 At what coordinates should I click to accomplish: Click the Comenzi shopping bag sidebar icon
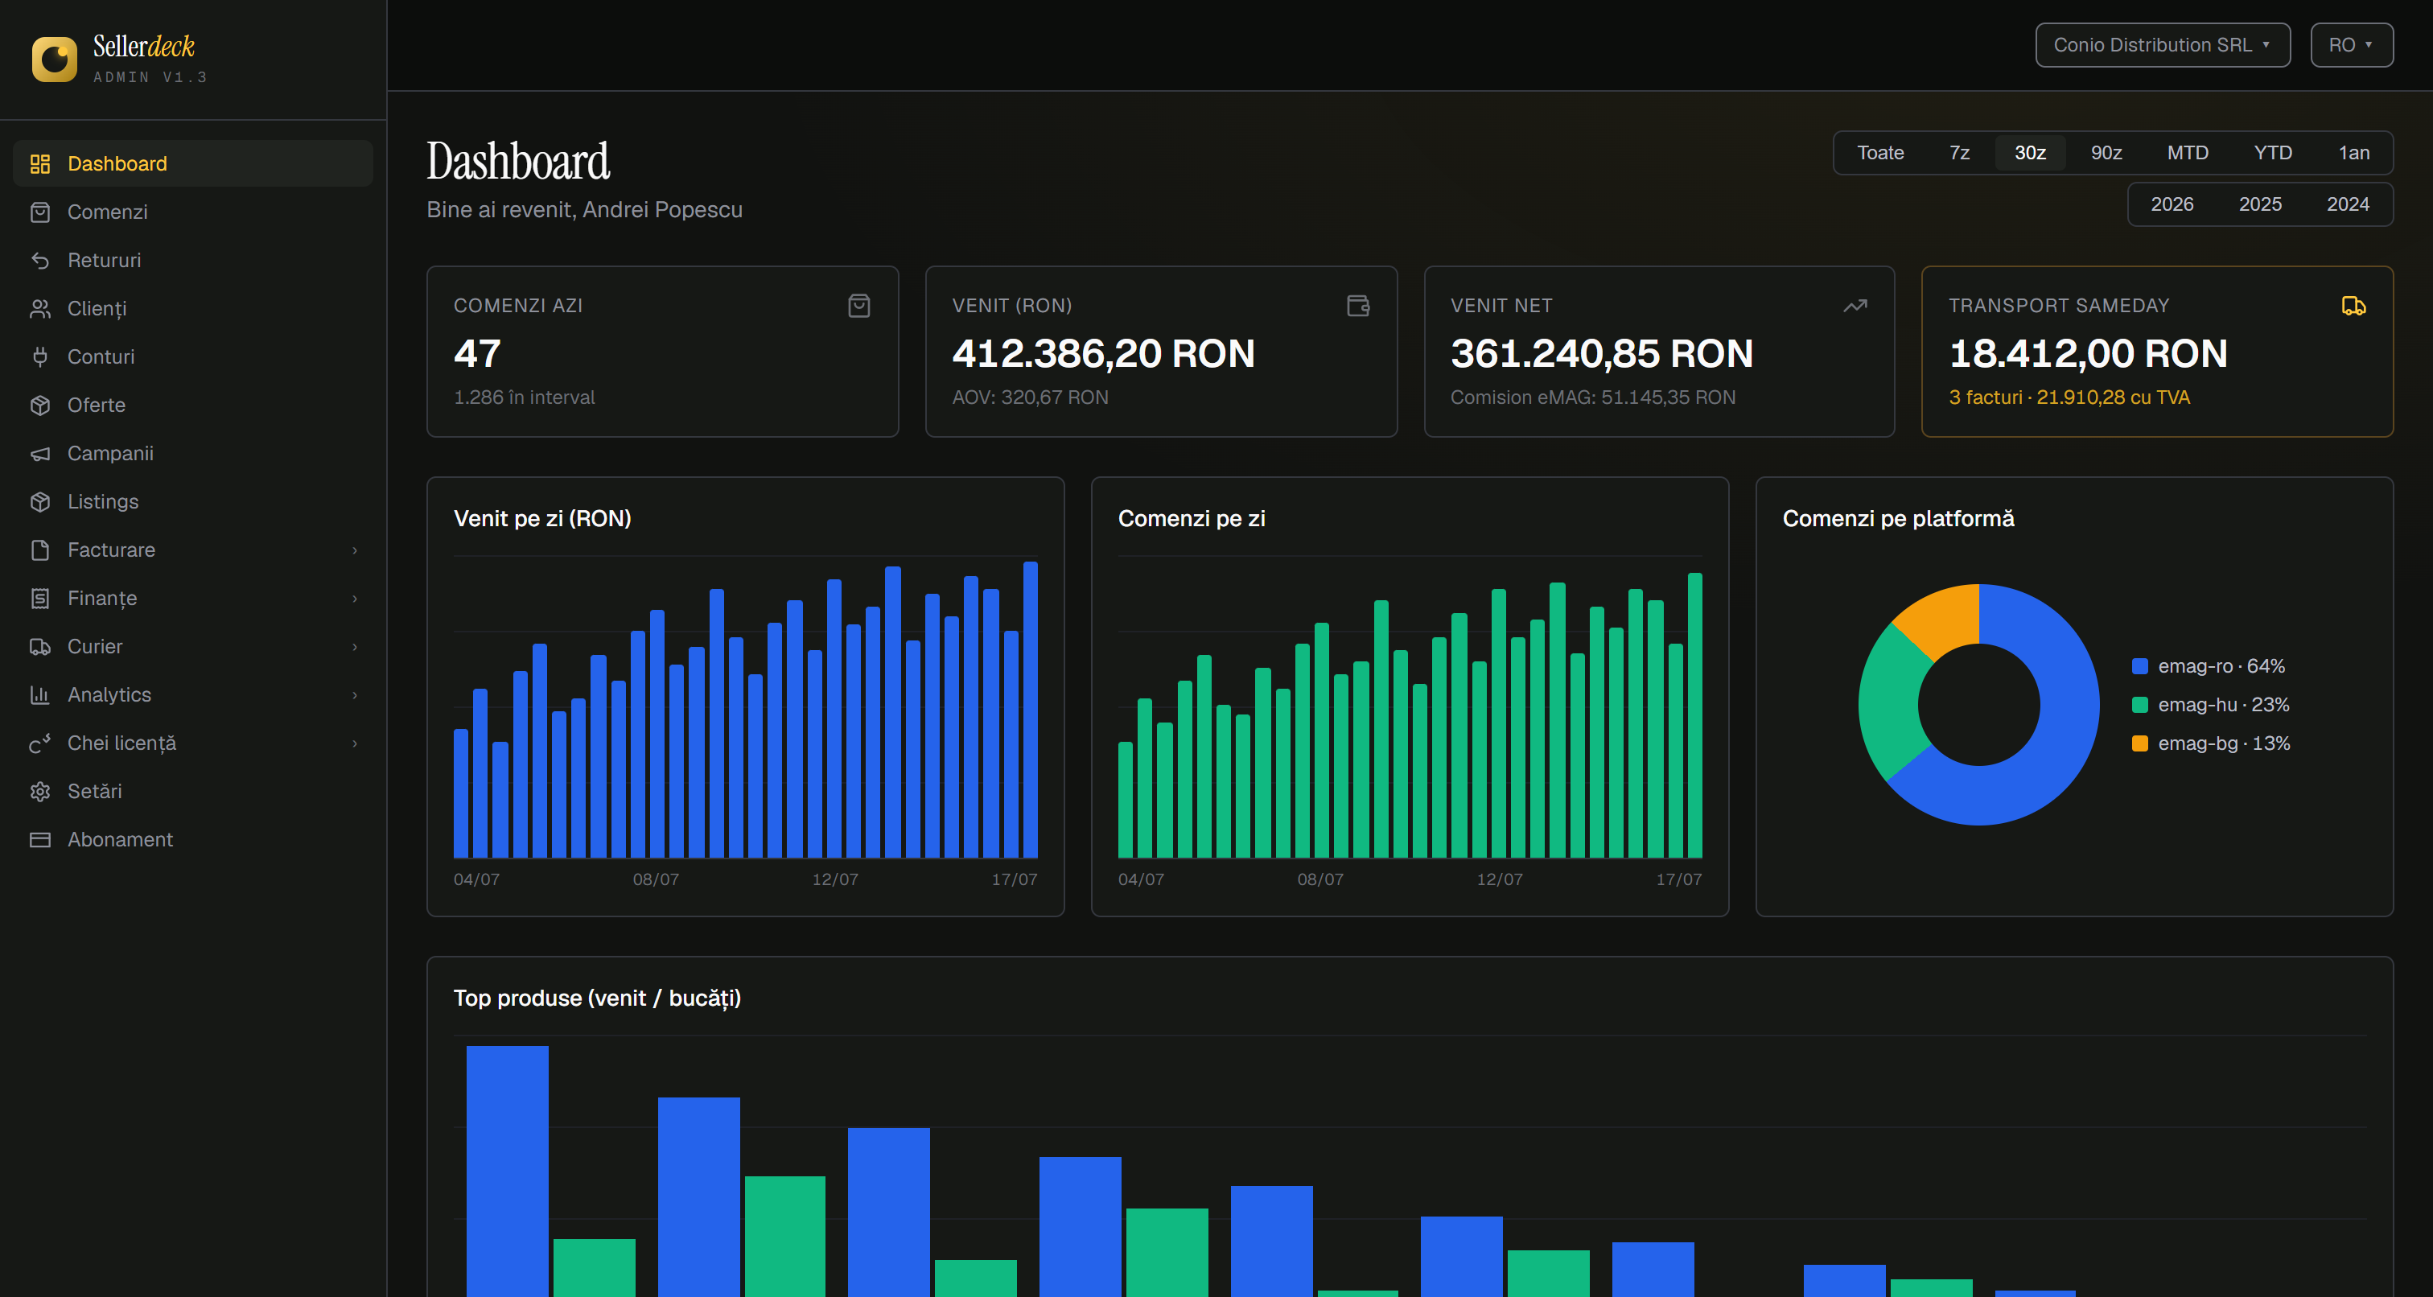[39, 212]
